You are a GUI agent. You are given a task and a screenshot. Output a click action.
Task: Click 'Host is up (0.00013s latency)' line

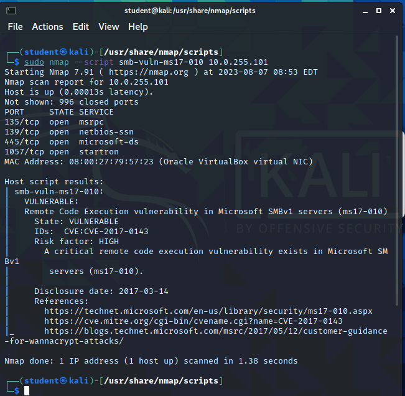[x=79, y=92]
